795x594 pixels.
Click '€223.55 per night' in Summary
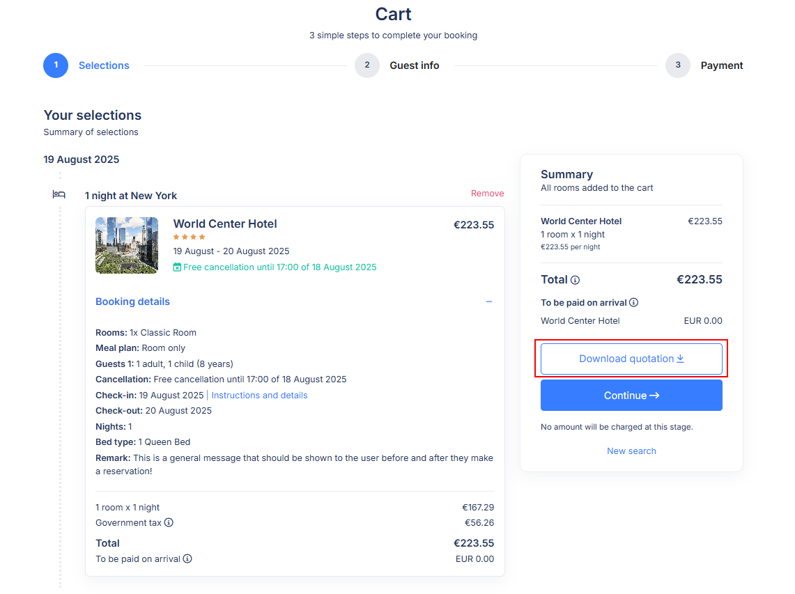coord(571,247)
